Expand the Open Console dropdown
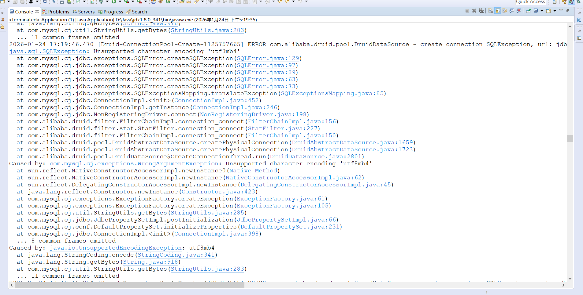Image resolution: width=583 pixels, height=295 pixels. pos(555,11)
